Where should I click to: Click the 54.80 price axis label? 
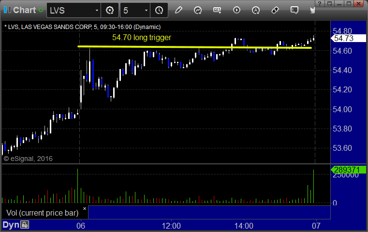pyautogui.click(x=342, y=31)
